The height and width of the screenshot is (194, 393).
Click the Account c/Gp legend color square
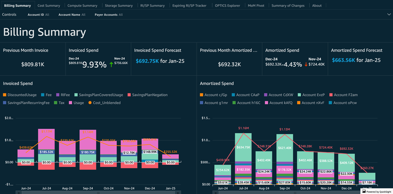(x=201, y=95)
